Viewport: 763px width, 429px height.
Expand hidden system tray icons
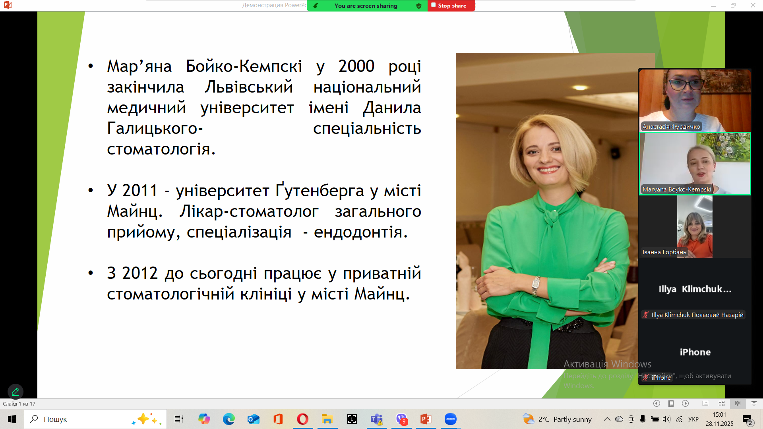coord(607,419)
